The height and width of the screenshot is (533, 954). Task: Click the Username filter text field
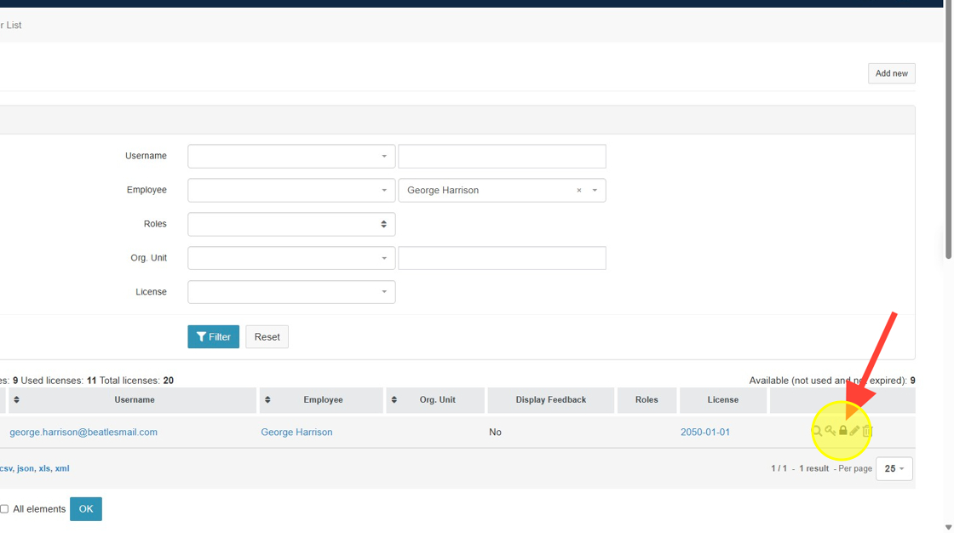pyautogui.click(x=502, y=157)
